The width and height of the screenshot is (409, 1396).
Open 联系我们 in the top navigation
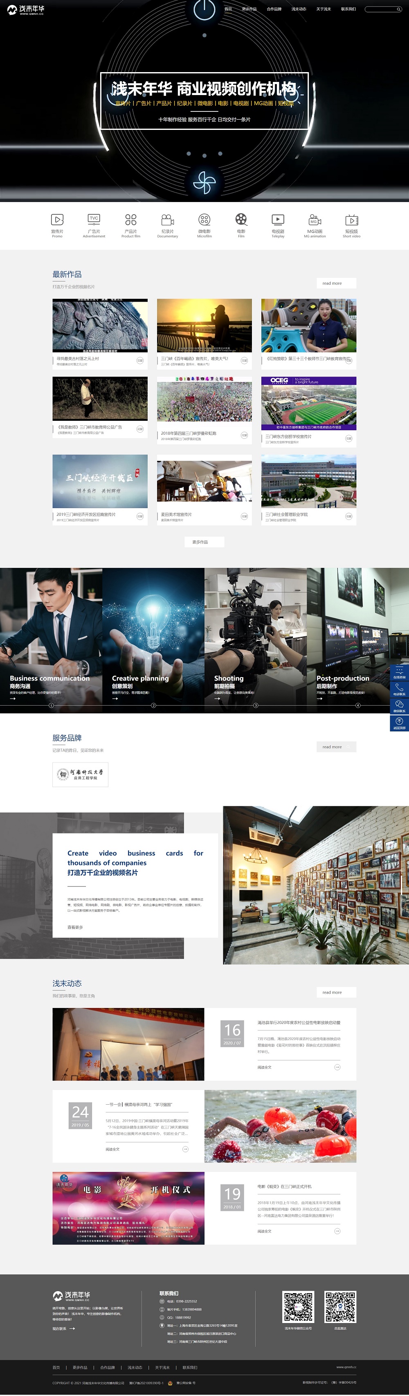pyautogui.click(x=348, y=9)
